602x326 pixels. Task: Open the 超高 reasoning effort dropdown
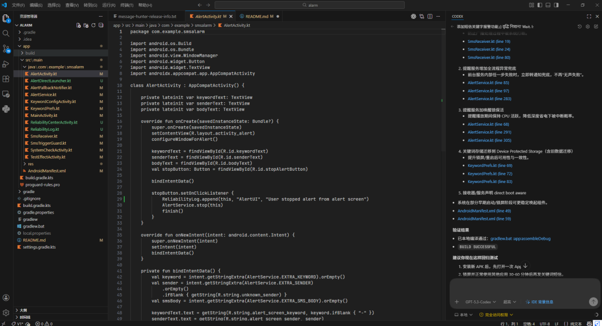point(510,302)
